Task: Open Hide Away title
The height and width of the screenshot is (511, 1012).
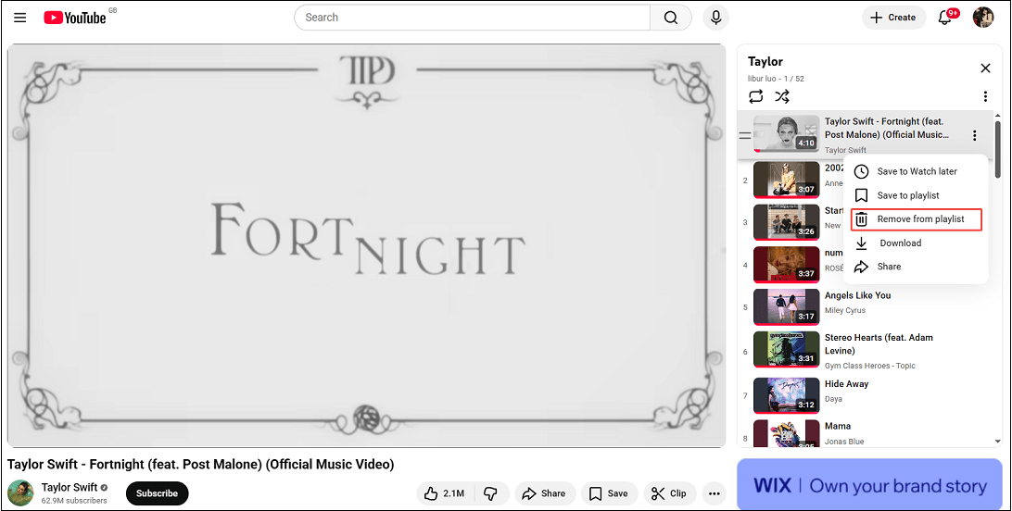Action: (846, 383)
